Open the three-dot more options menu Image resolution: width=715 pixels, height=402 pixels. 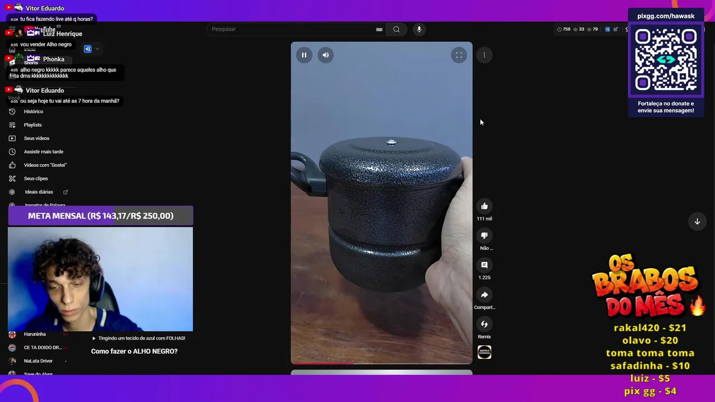pos(484,55)
